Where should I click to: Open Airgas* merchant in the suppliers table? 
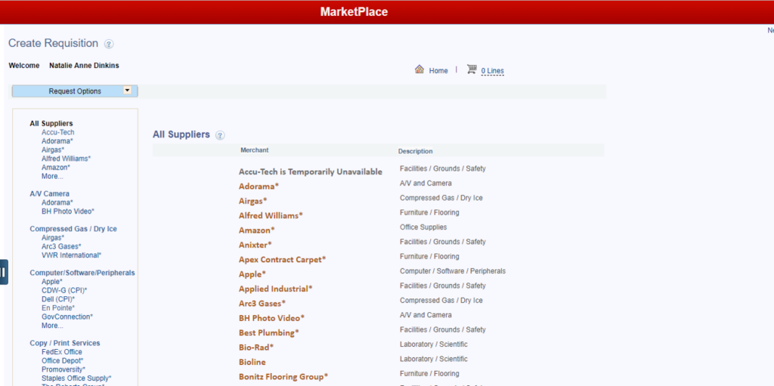point(252,201)
